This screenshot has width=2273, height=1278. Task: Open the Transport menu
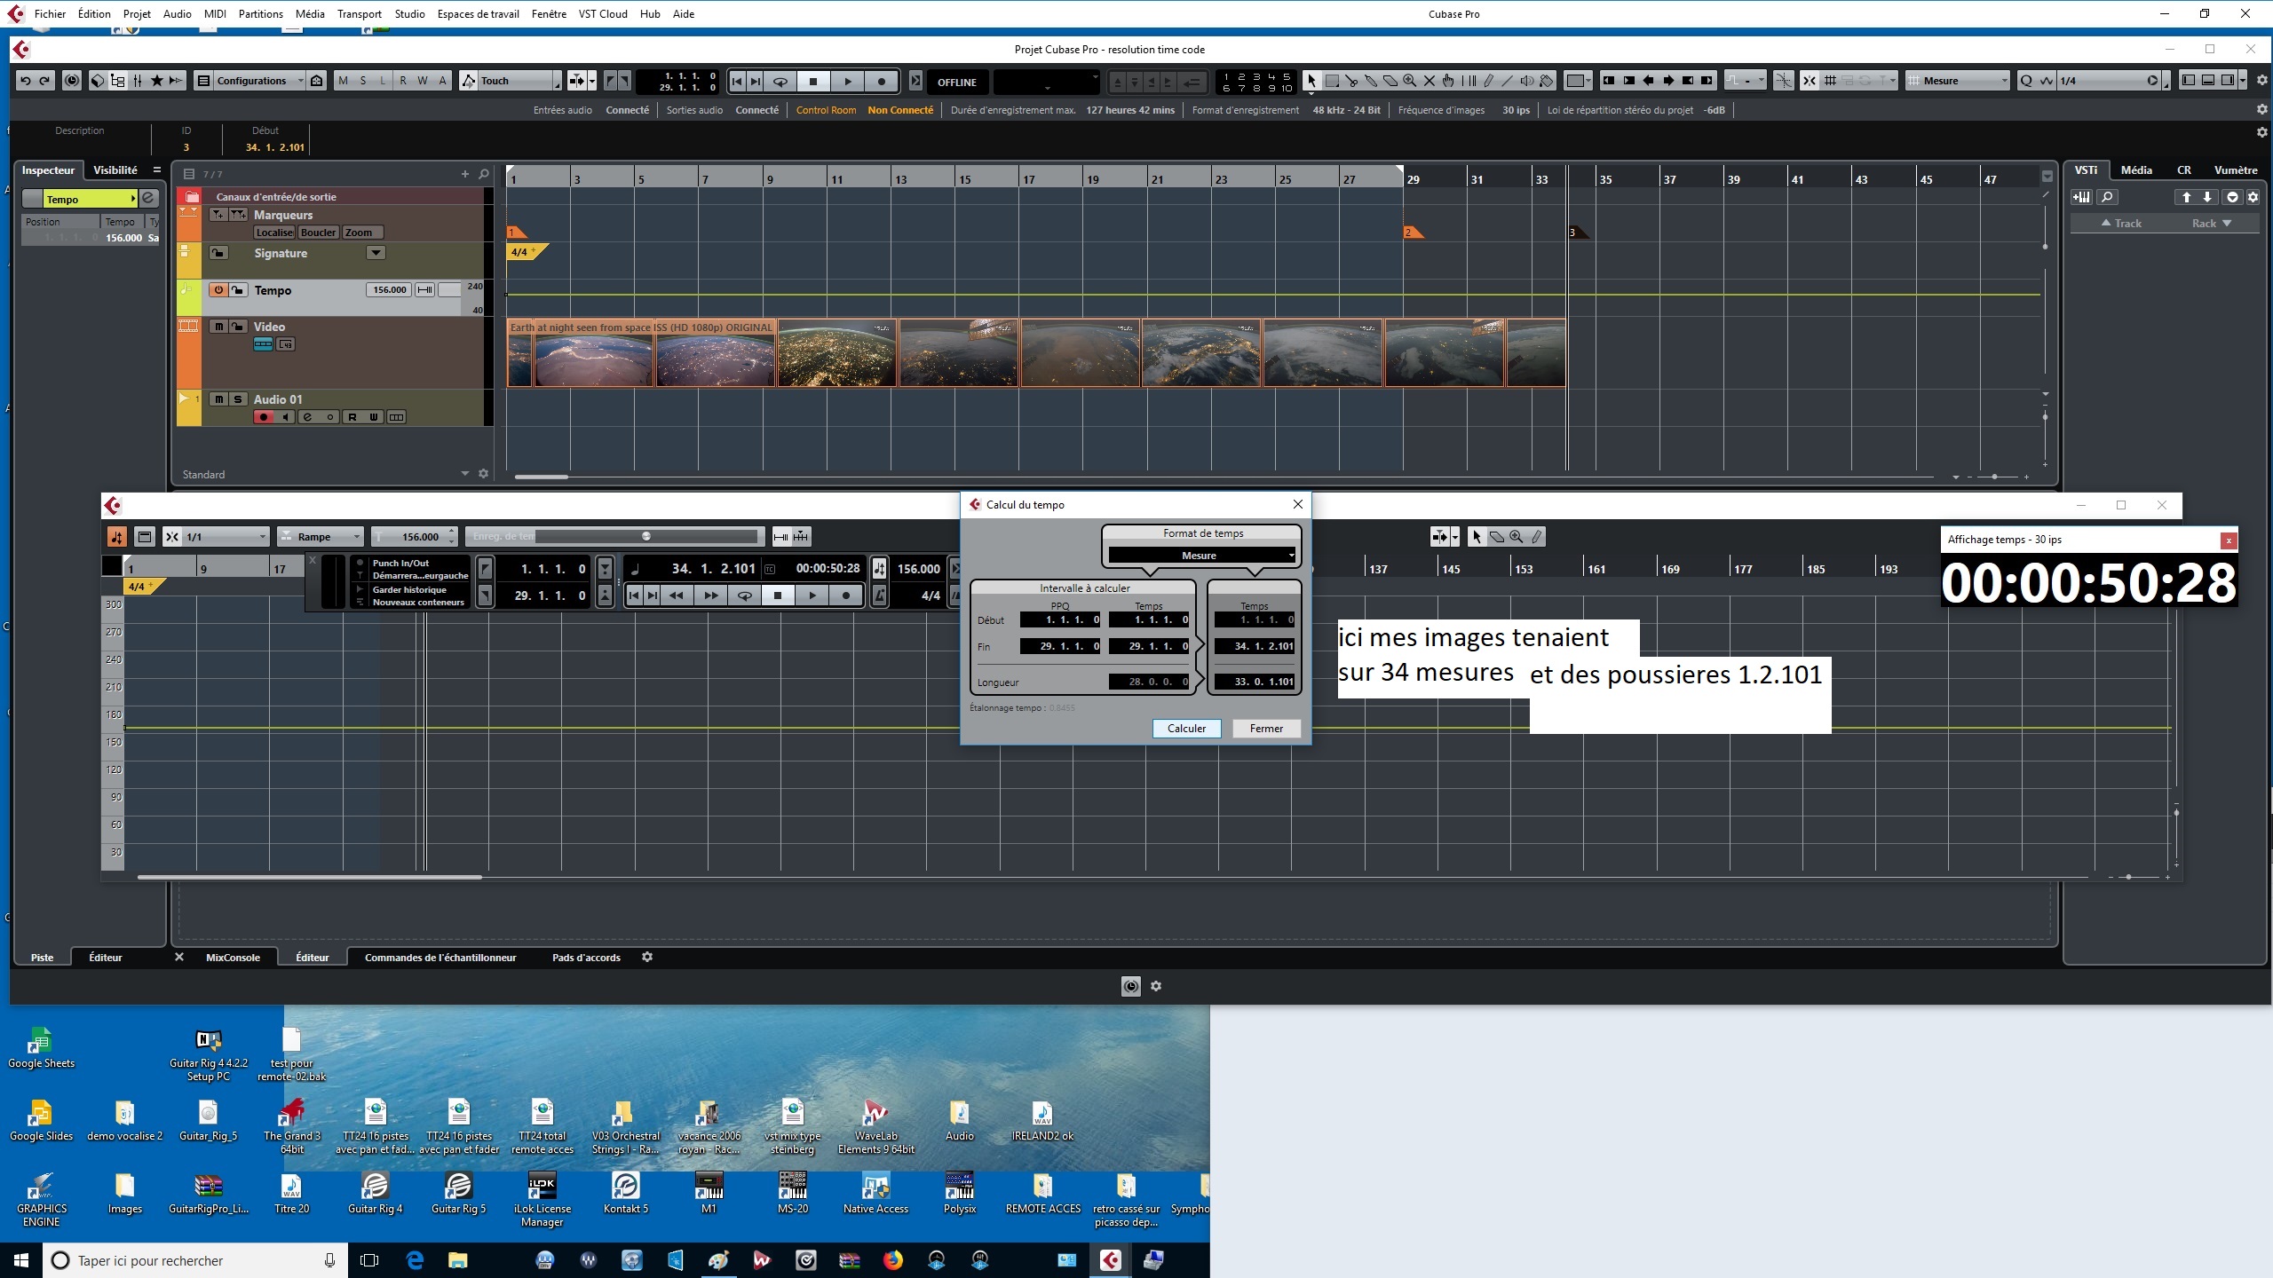click(359, 13)
